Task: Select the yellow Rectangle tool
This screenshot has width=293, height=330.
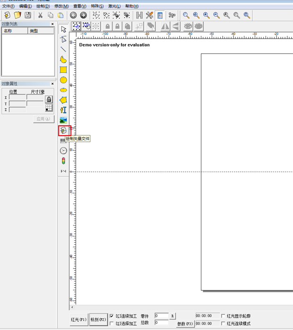Action: [63, 69]
